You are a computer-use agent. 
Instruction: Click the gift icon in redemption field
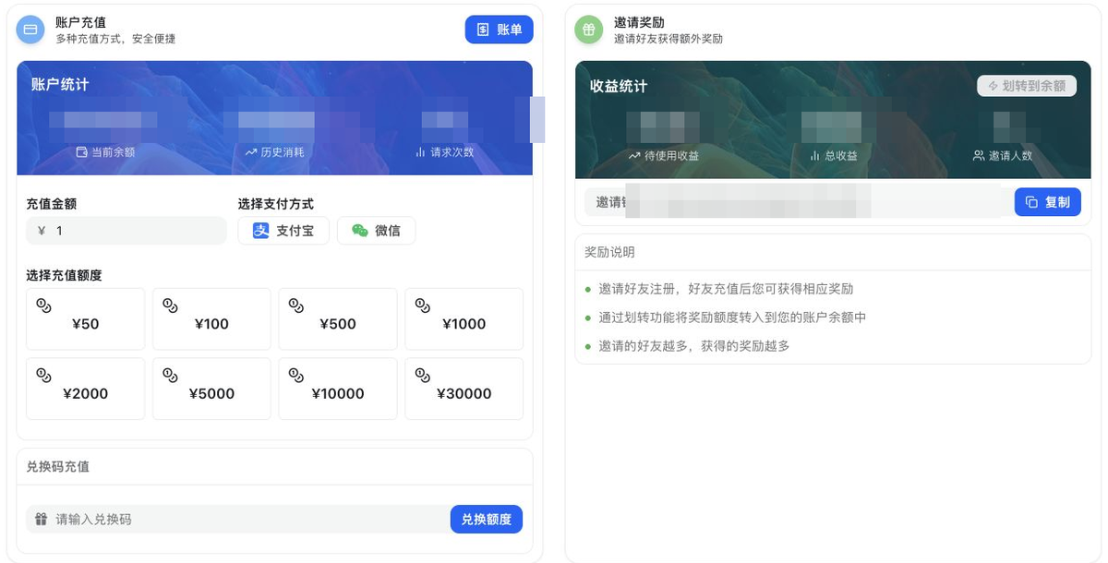[41, 519]
